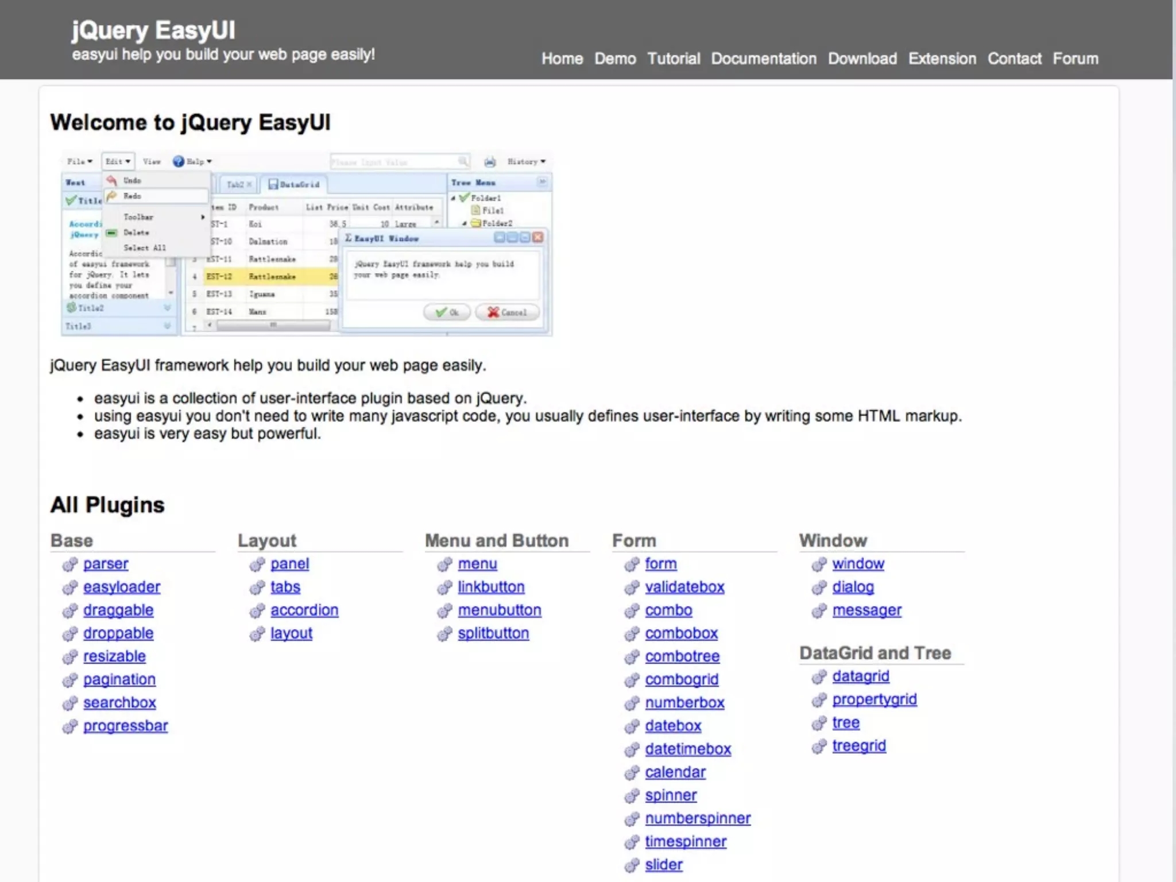Click the plugin icon beside combogrid
1176x882 pixels.
pos(632,680)
